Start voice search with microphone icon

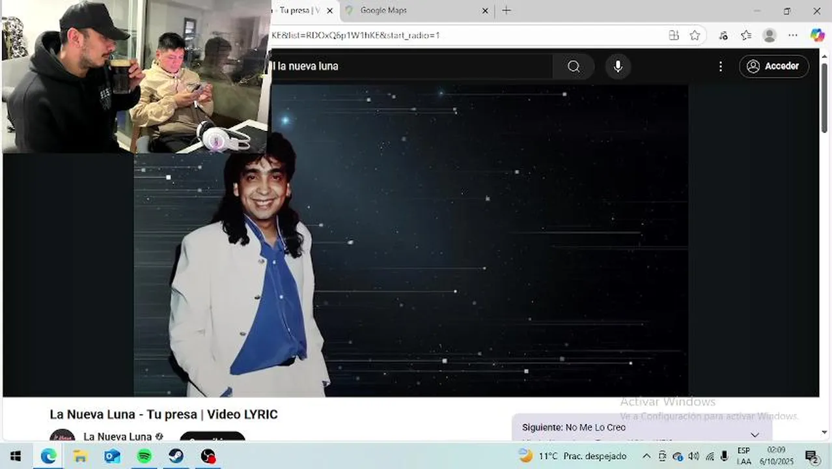pos(618,66)
